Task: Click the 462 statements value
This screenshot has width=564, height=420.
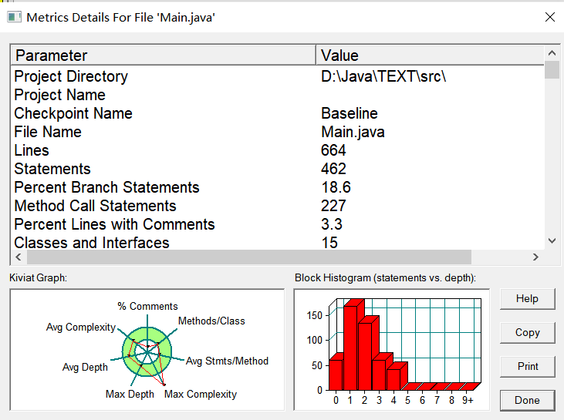Action: tap(333, 169)
